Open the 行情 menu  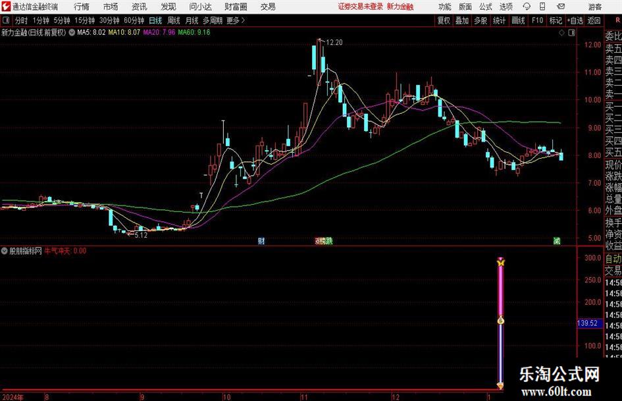click(82, 7)
